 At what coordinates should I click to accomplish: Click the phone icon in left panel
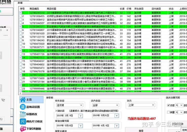coord(3,100)
